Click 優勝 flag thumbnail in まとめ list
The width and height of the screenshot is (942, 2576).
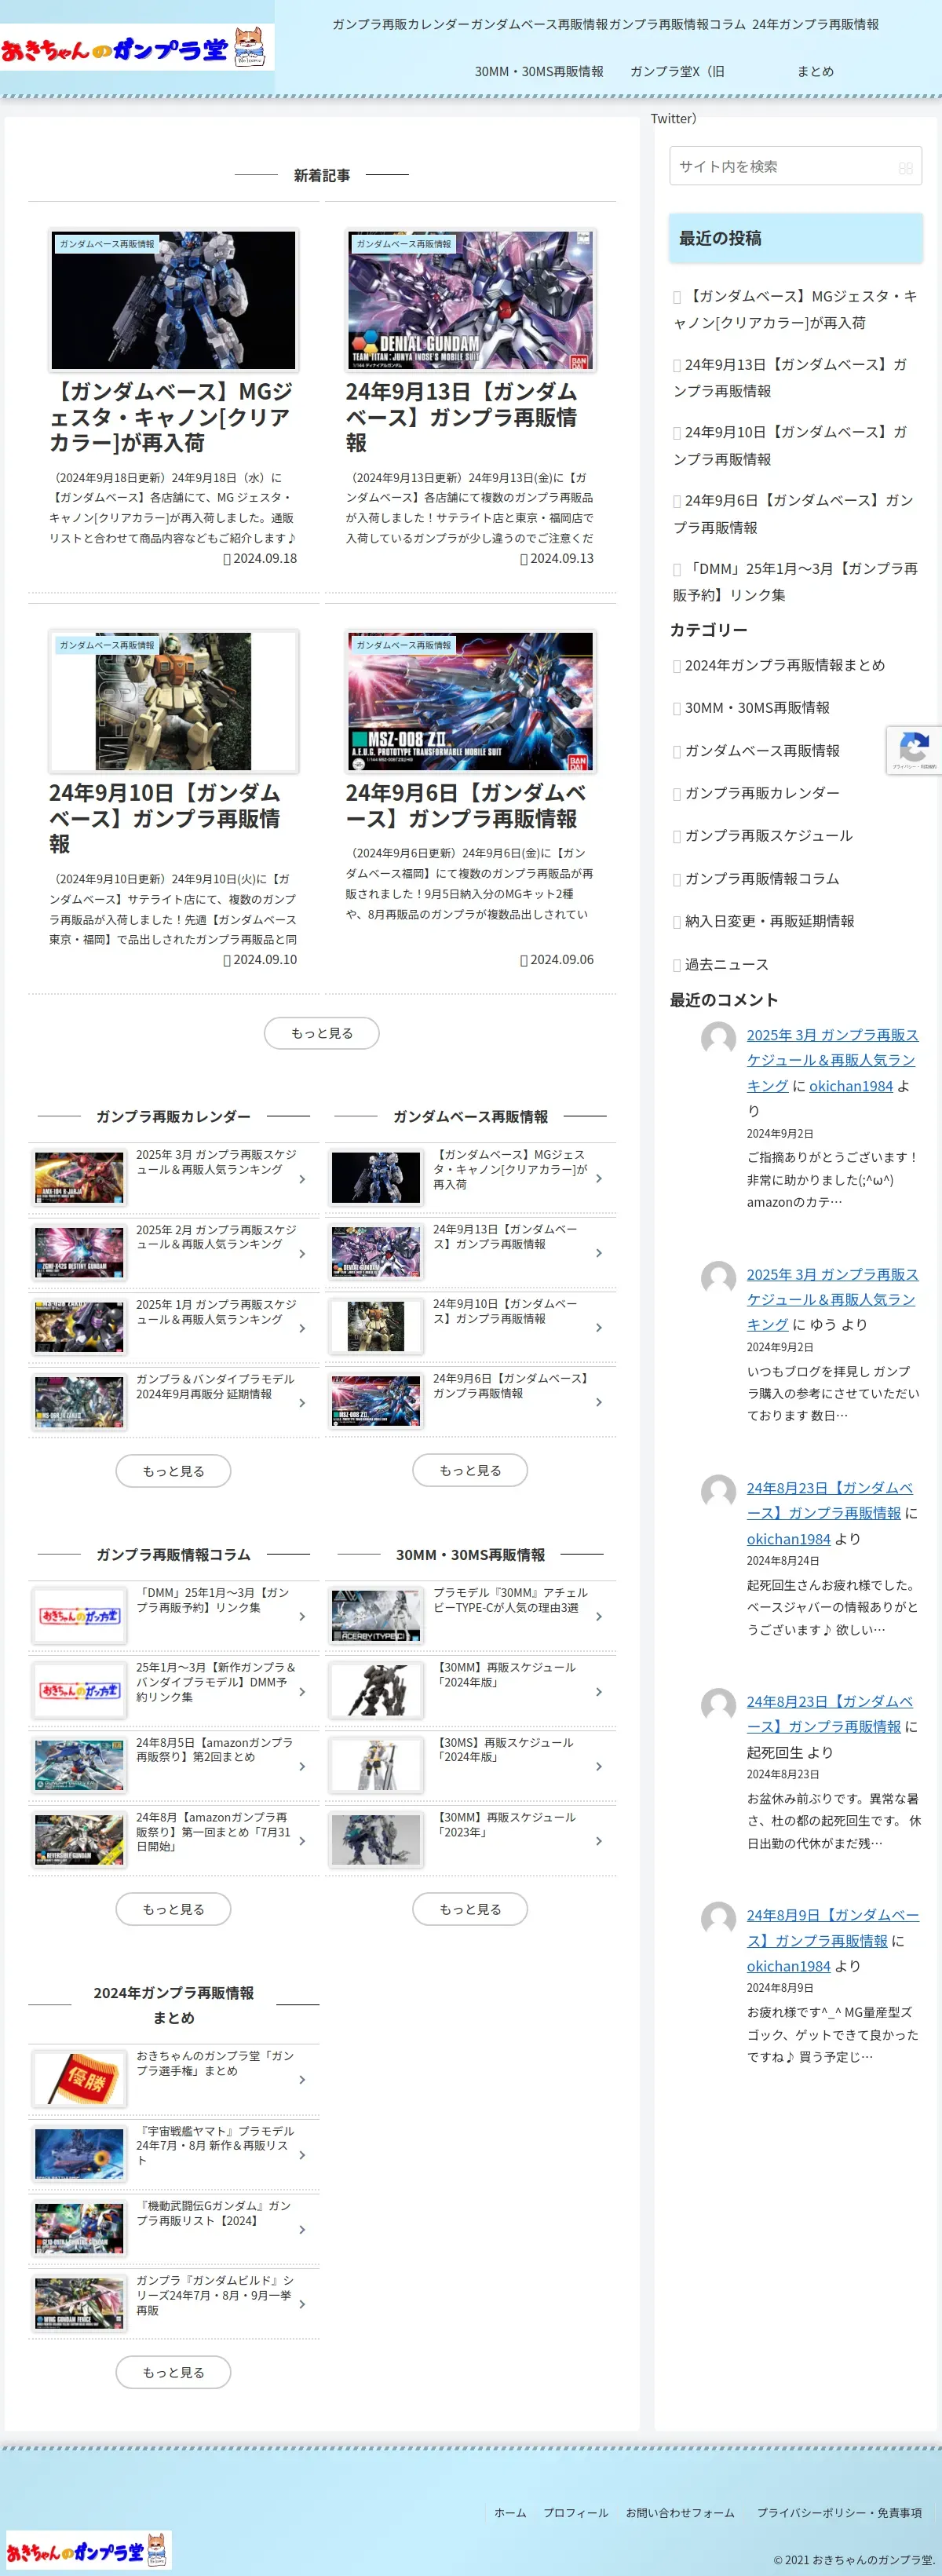coord(79,2079)
